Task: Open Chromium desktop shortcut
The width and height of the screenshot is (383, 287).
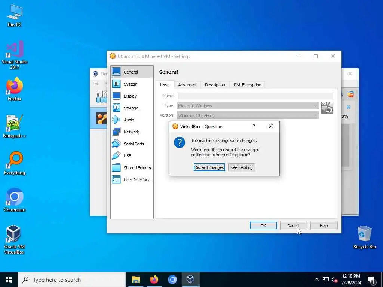Action: (x=15, y=200)
